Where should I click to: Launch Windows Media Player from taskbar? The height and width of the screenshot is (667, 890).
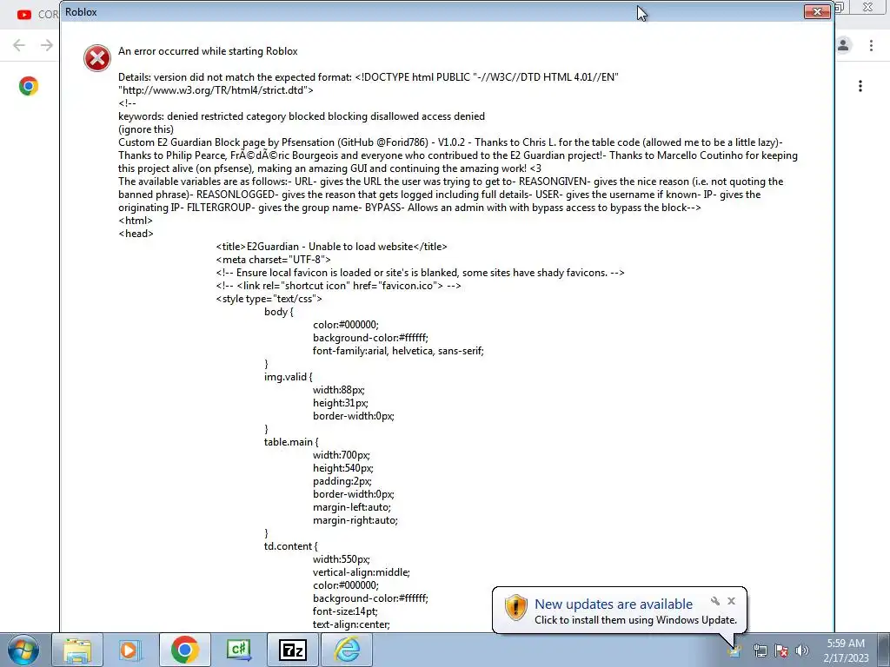129,650
